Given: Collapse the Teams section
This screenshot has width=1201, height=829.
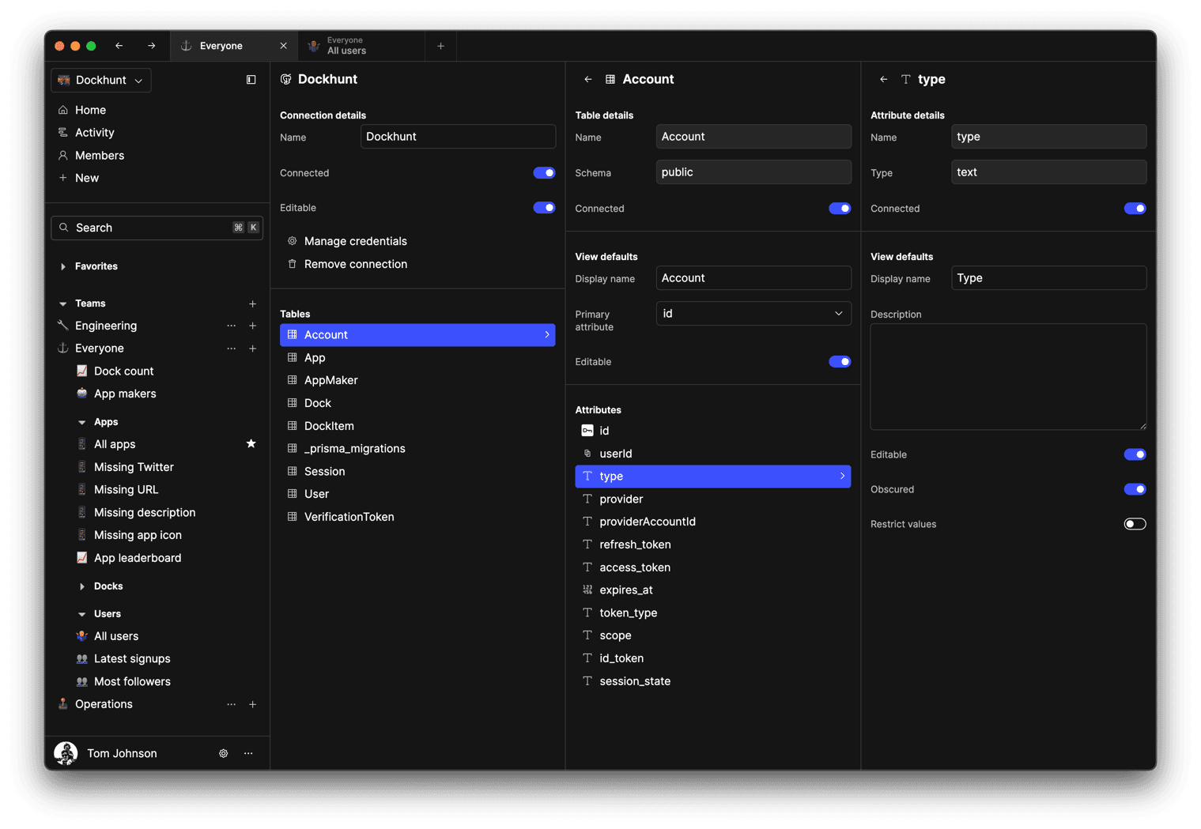Looking at the screenshot, I should click(x=63, y=303).
